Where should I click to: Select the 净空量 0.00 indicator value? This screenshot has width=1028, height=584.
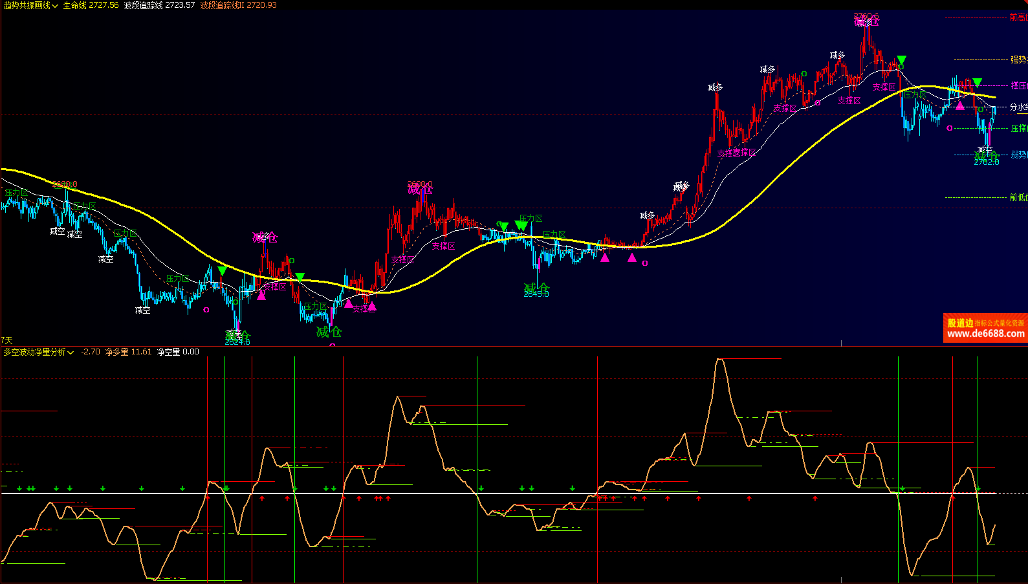[x=178, y=352]
